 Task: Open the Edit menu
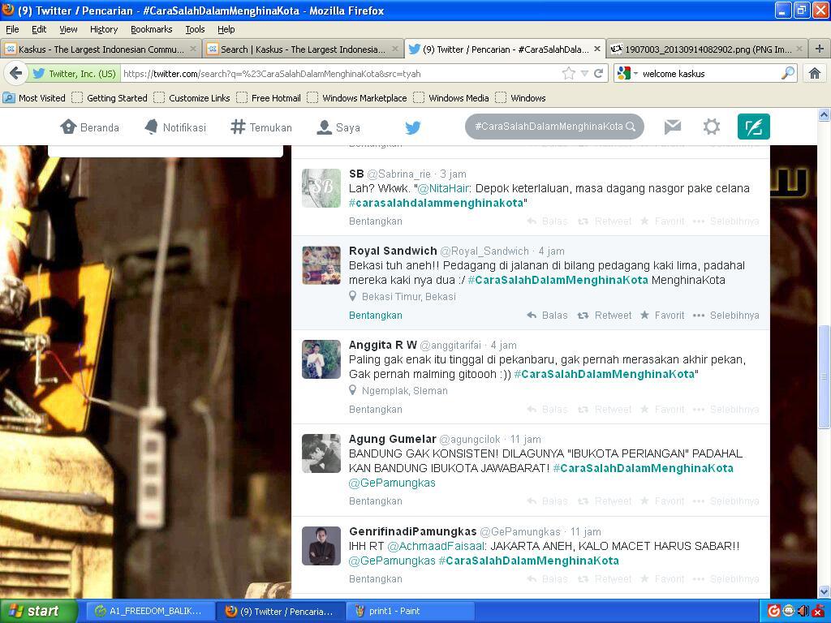pos(39,29)
